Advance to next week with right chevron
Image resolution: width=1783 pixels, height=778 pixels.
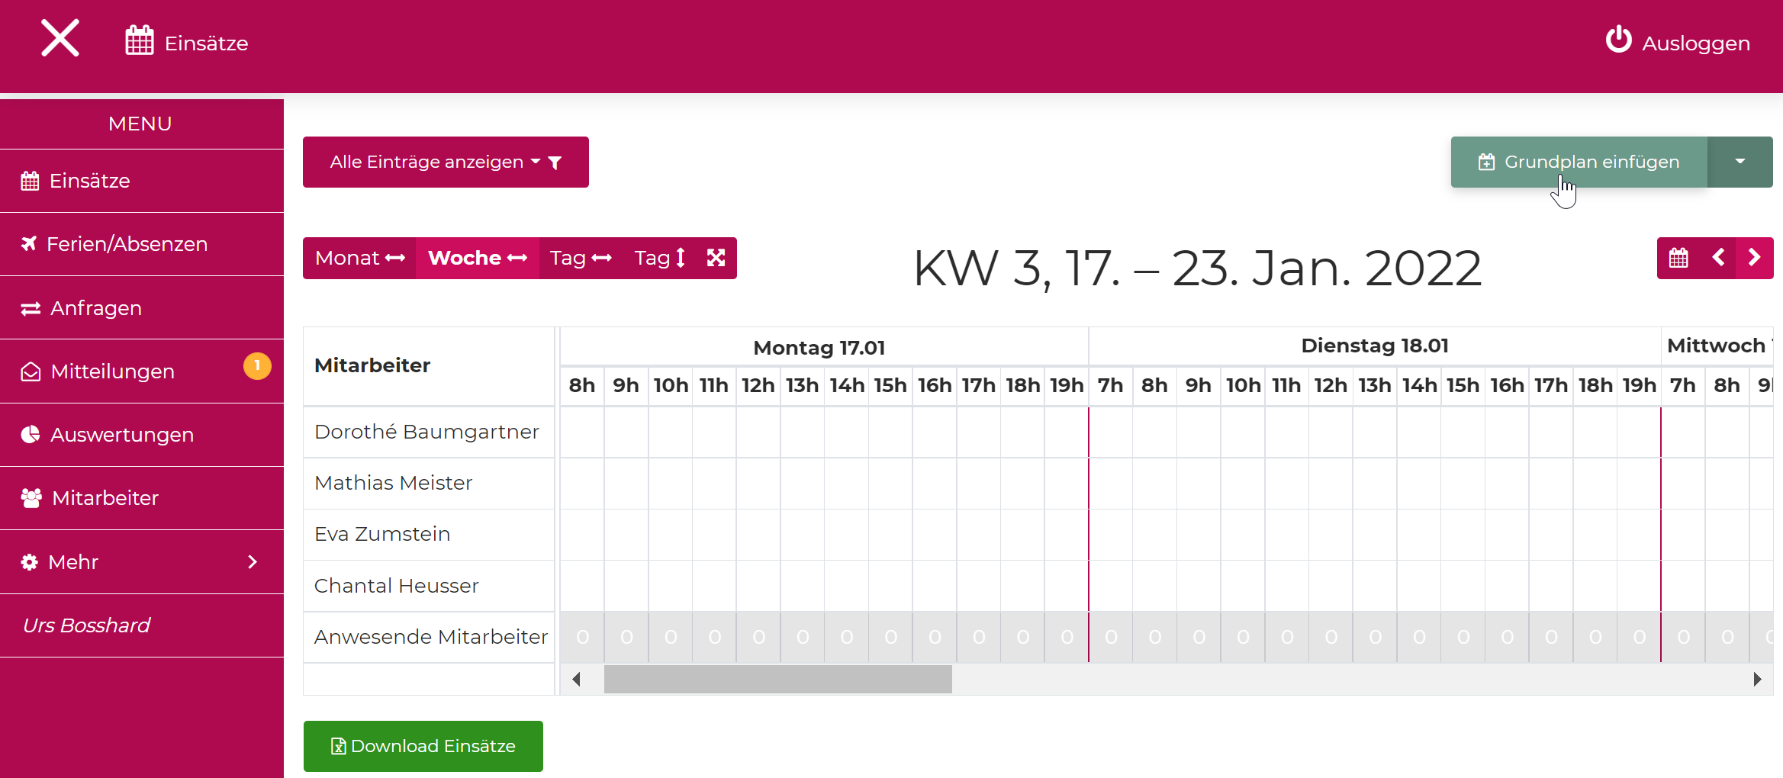point(1754,258)
